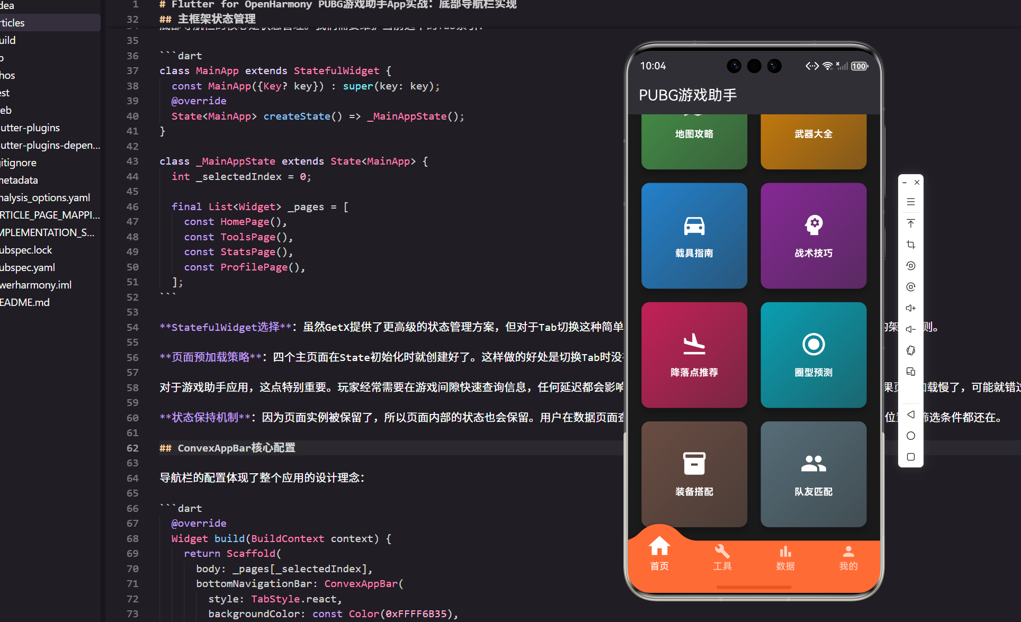This screenshot has height=622, width=1021.
Task: Tap the 战术技巧 brain icon tile
Action: (x=813, y=236)
